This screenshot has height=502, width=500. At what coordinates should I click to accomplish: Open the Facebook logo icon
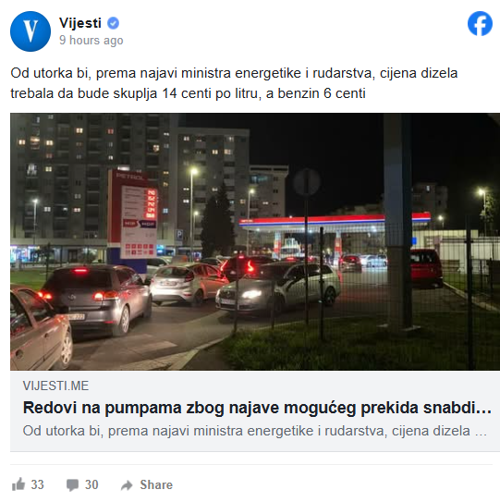pos(480,23)
